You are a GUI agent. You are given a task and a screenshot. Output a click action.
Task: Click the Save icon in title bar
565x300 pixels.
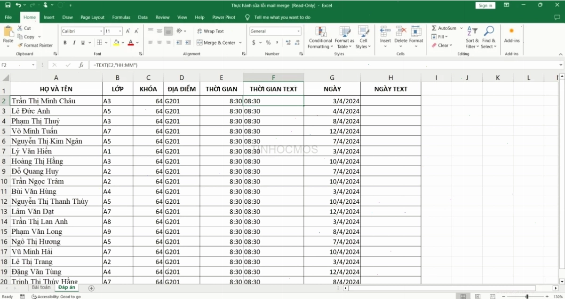coord(8,5)
